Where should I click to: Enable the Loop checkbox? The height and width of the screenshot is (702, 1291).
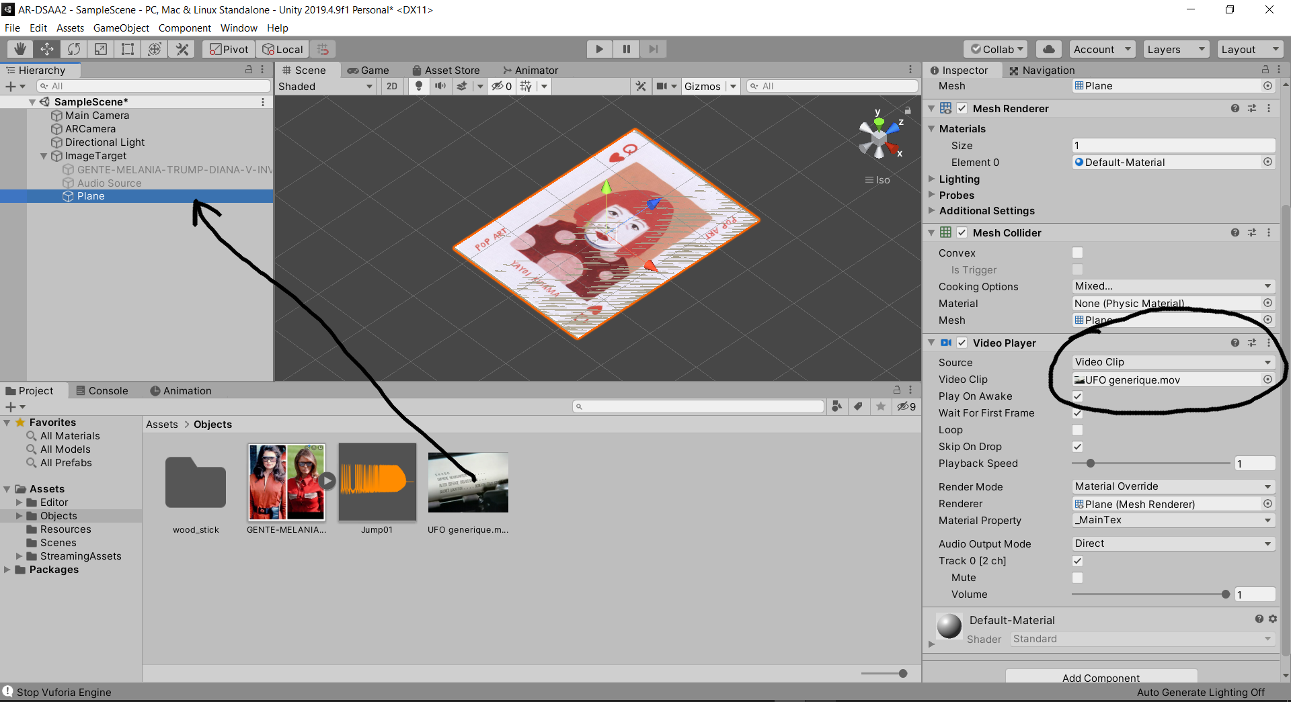coord(1078,430)
